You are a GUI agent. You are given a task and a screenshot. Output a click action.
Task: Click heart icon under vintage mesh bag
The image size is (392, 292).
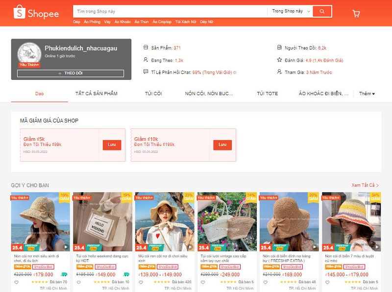pos(203,282)
